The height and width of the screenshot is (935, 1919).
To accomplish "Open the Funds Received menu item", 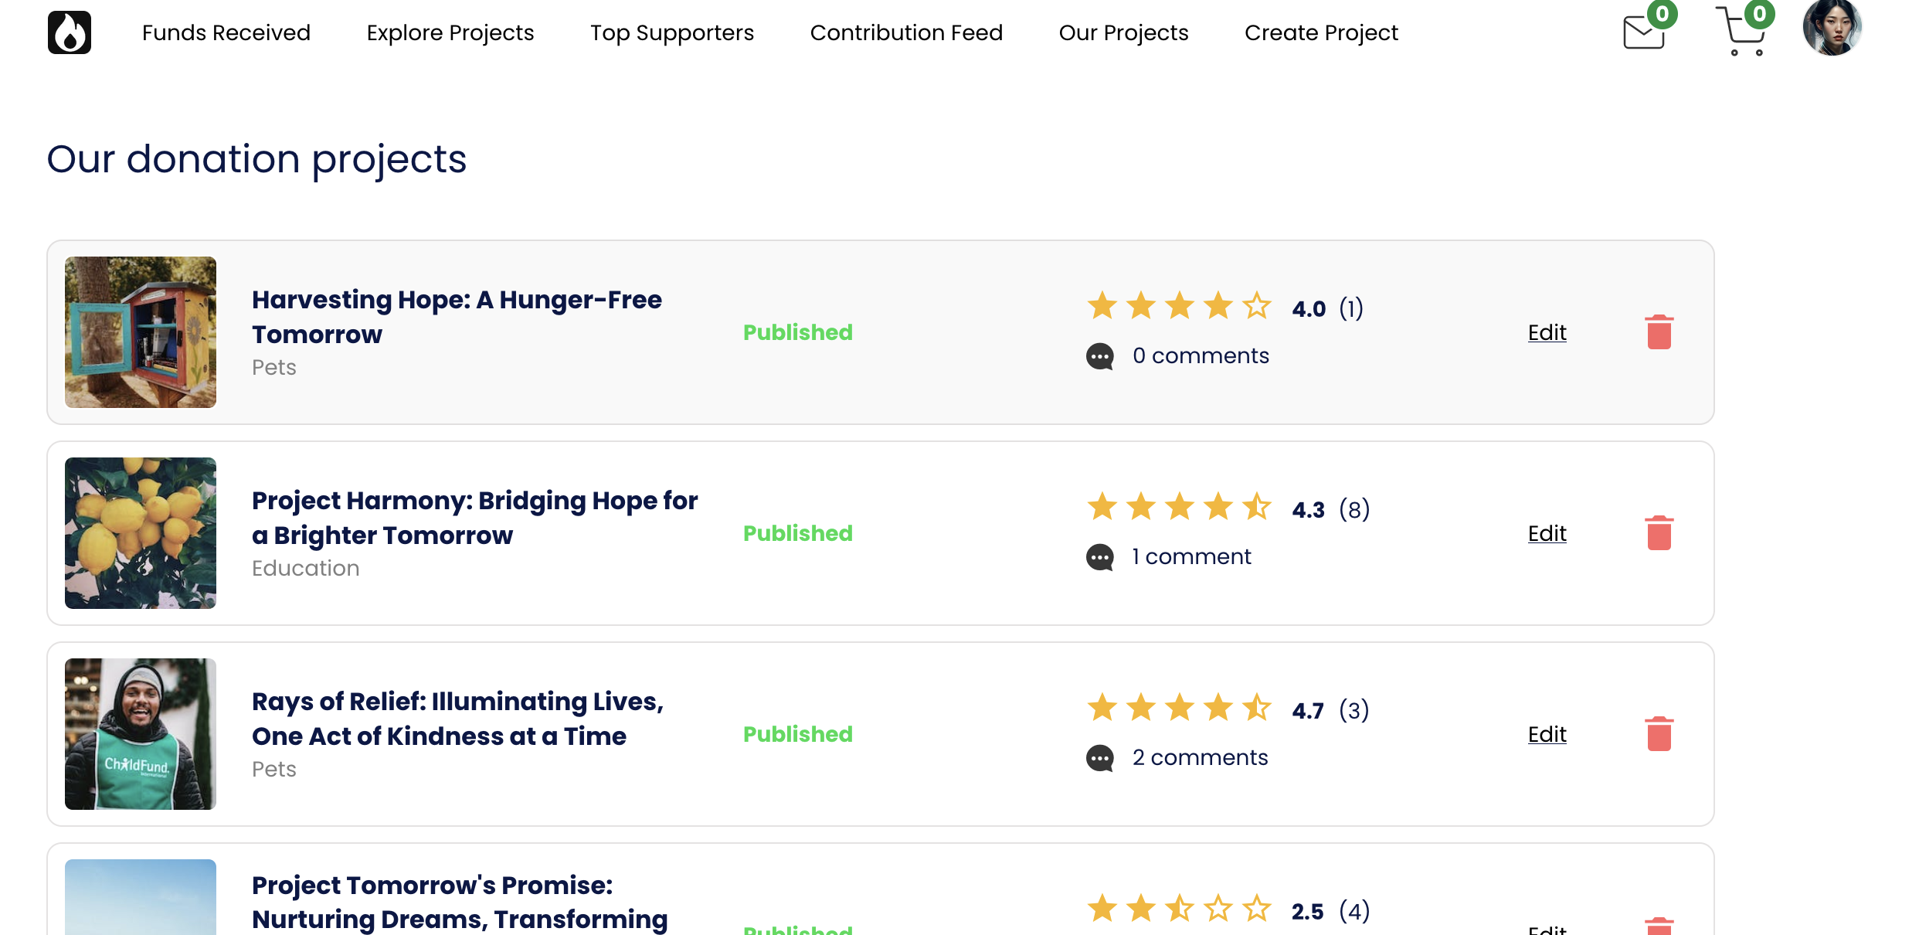I will click(x=226, y=32).
